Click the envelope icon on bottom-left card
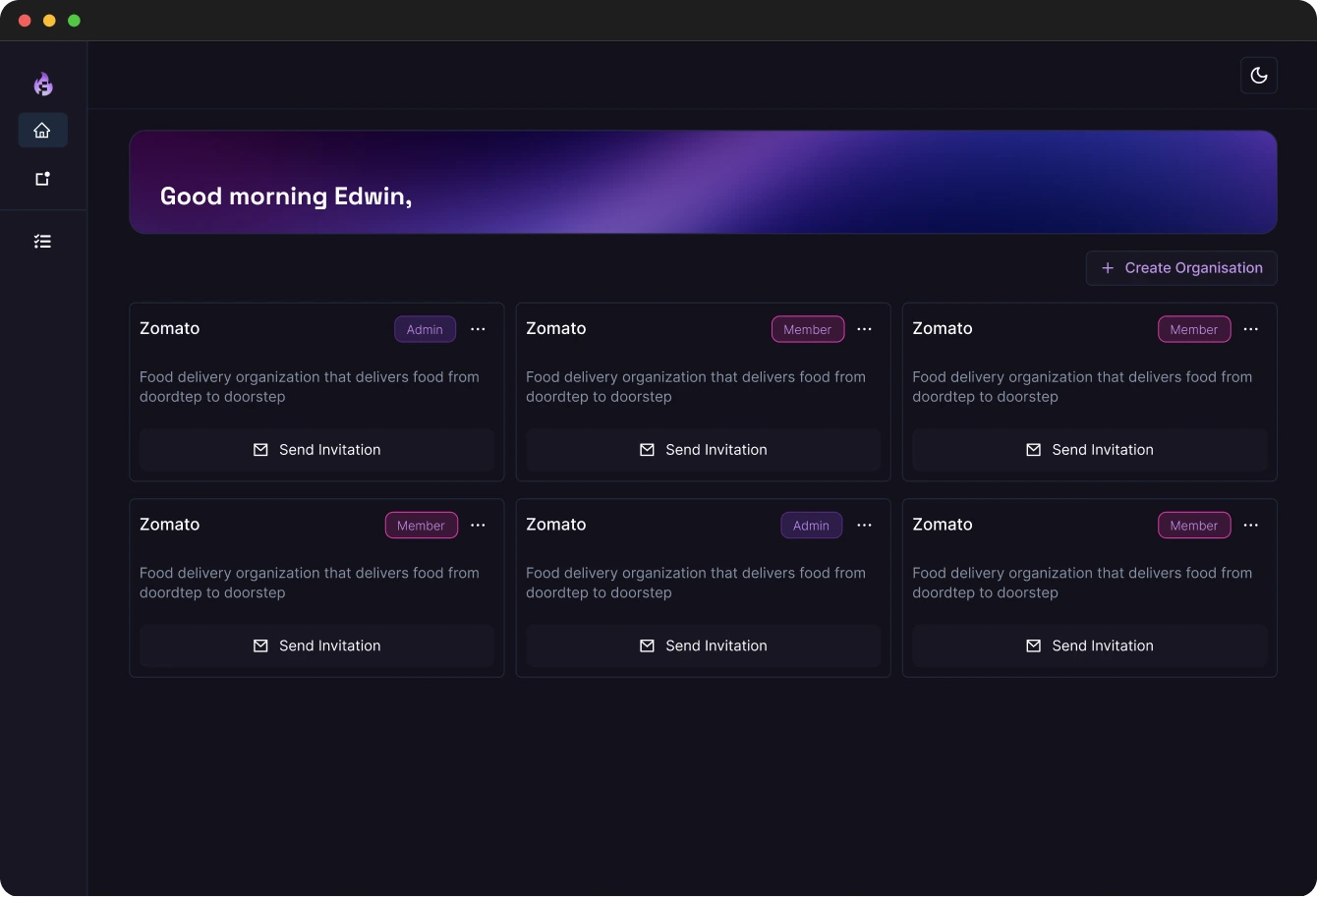The width and height of the screenshot is (1317, 897). 260,645
